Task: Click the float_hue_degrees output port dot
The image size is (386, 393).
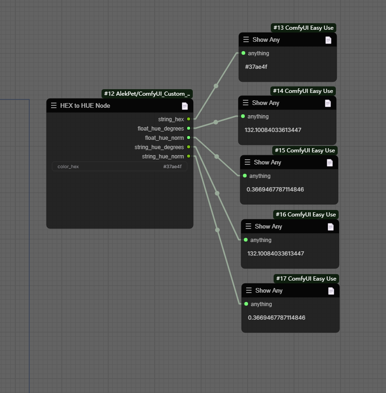Action: [189, 128]
